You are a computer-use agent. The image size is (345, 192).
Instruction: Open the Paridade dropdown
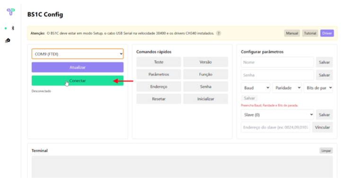coord(287,87)
